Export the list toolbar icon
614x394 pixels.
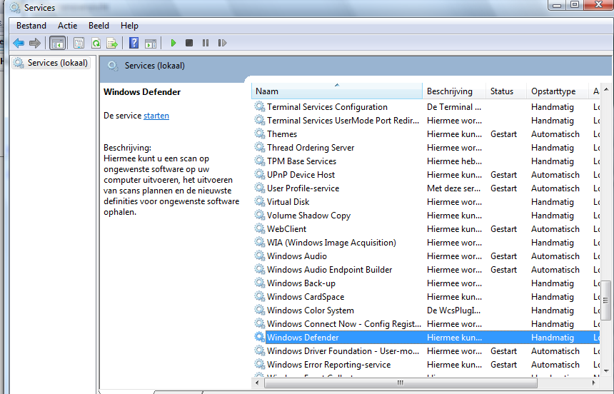[112, 43]
